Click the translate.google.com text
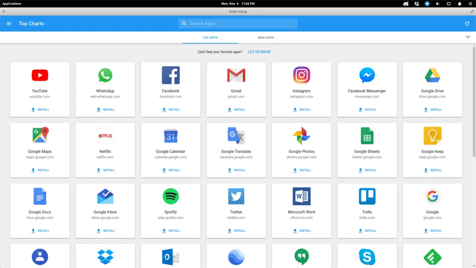 (236, 157)
